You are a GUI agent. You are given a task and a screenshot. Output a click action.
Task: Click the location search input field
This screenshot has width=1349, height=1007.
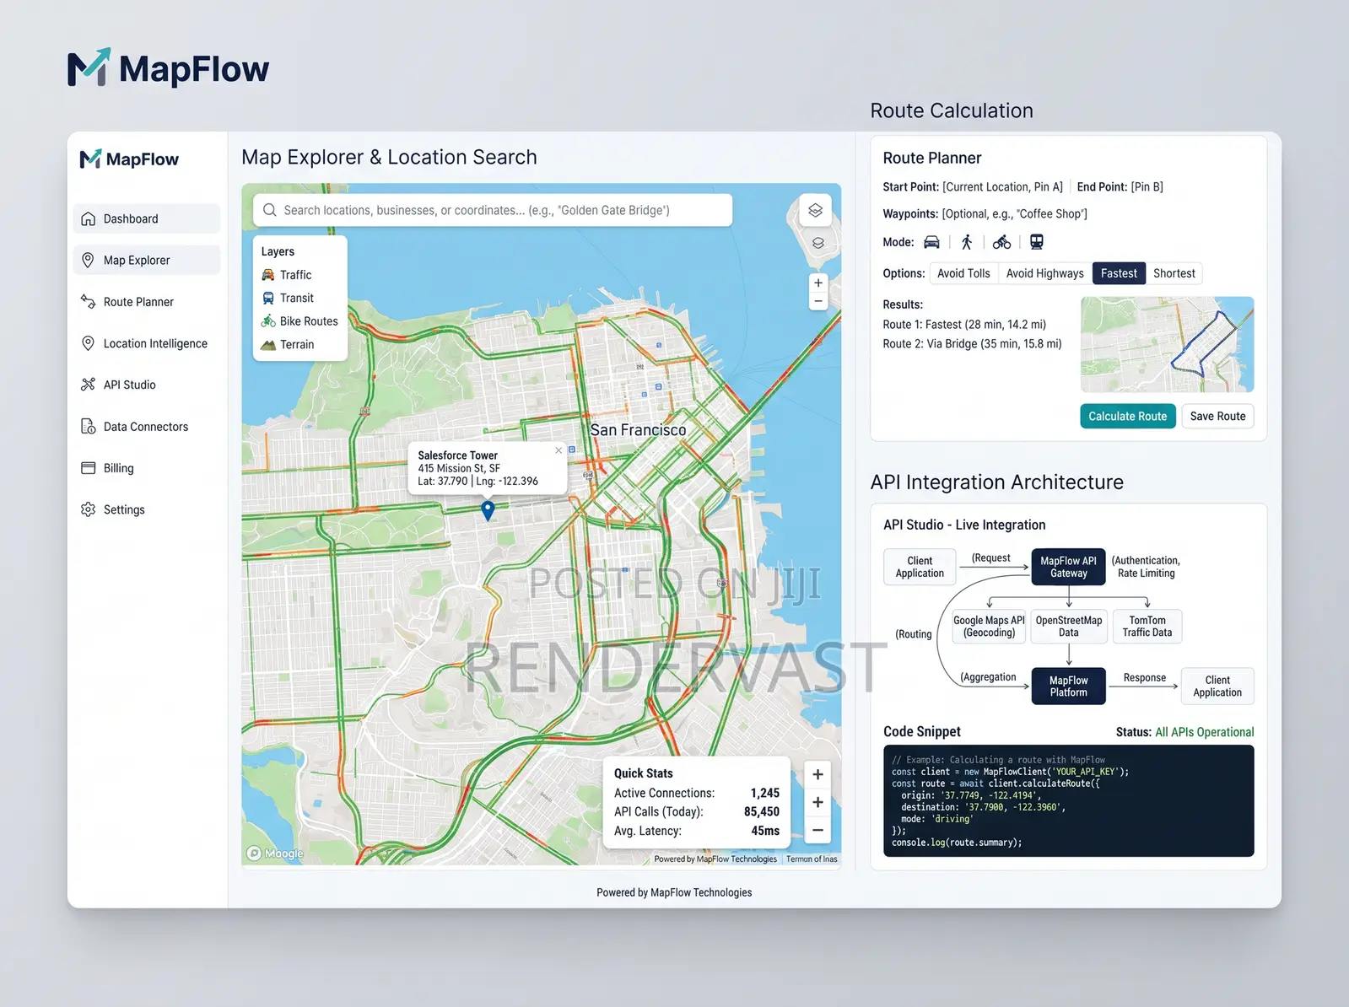493,210
